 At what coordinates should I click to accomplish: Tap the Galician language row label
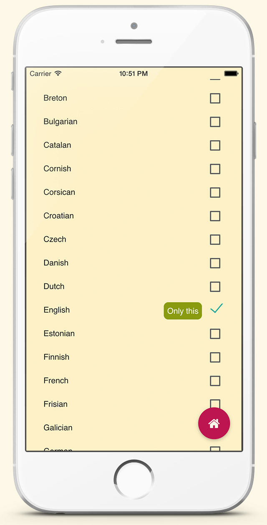click(58, 428)
